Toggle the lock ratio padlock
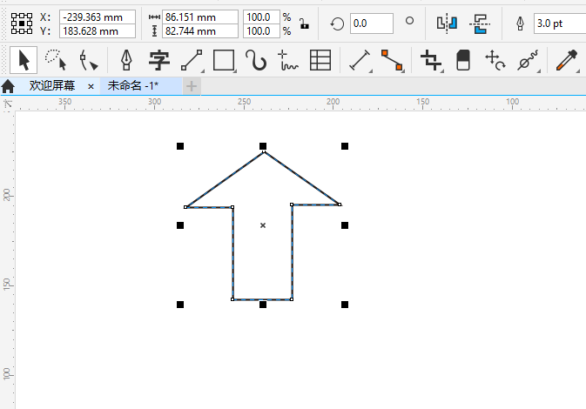This screenshot has height=409, width=586. [x=304, y=24]
